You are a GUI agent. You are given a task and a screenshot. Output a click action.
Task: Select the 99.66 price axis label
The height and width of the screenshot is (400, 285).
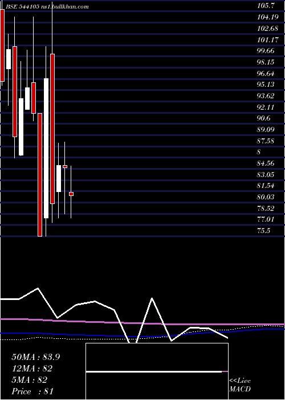pos(266,51)
